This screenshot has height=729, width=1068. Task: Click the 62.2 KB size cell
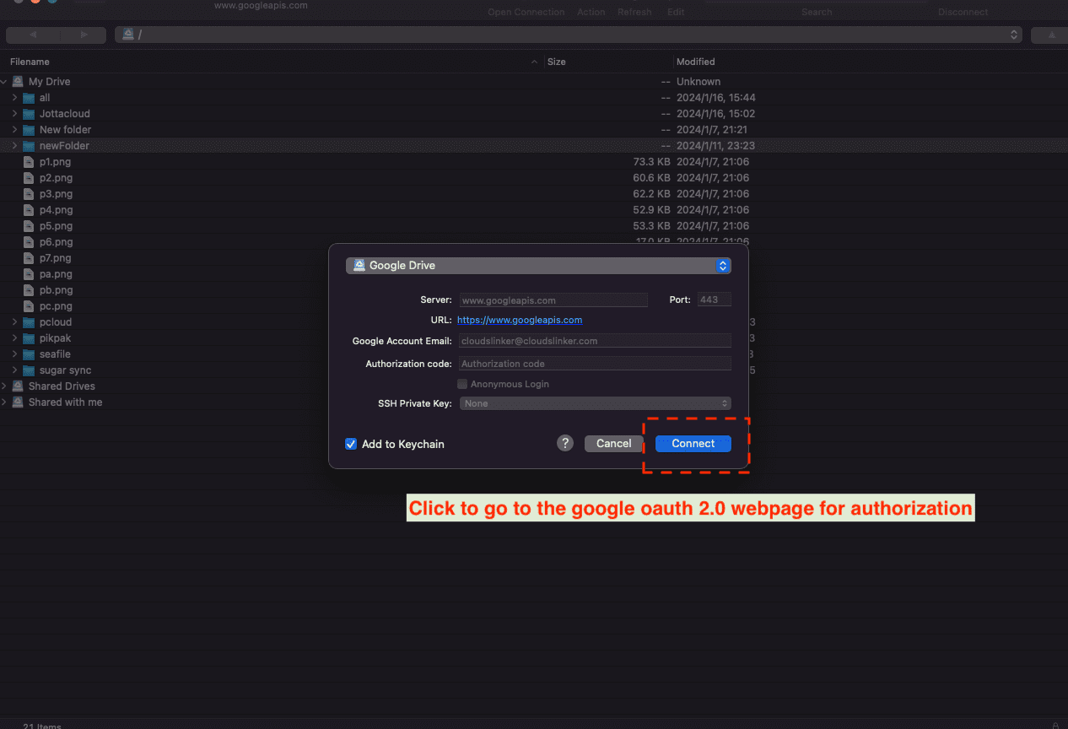click(x=651, y=194)
